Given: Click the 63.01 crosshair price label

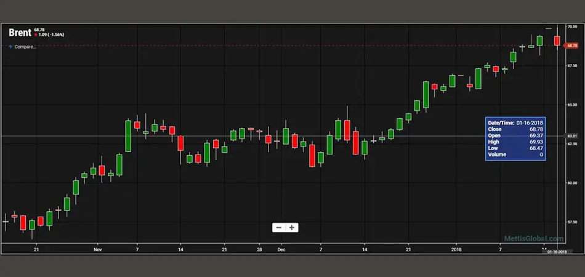Looking at the screenshot, I should [571, 135].
